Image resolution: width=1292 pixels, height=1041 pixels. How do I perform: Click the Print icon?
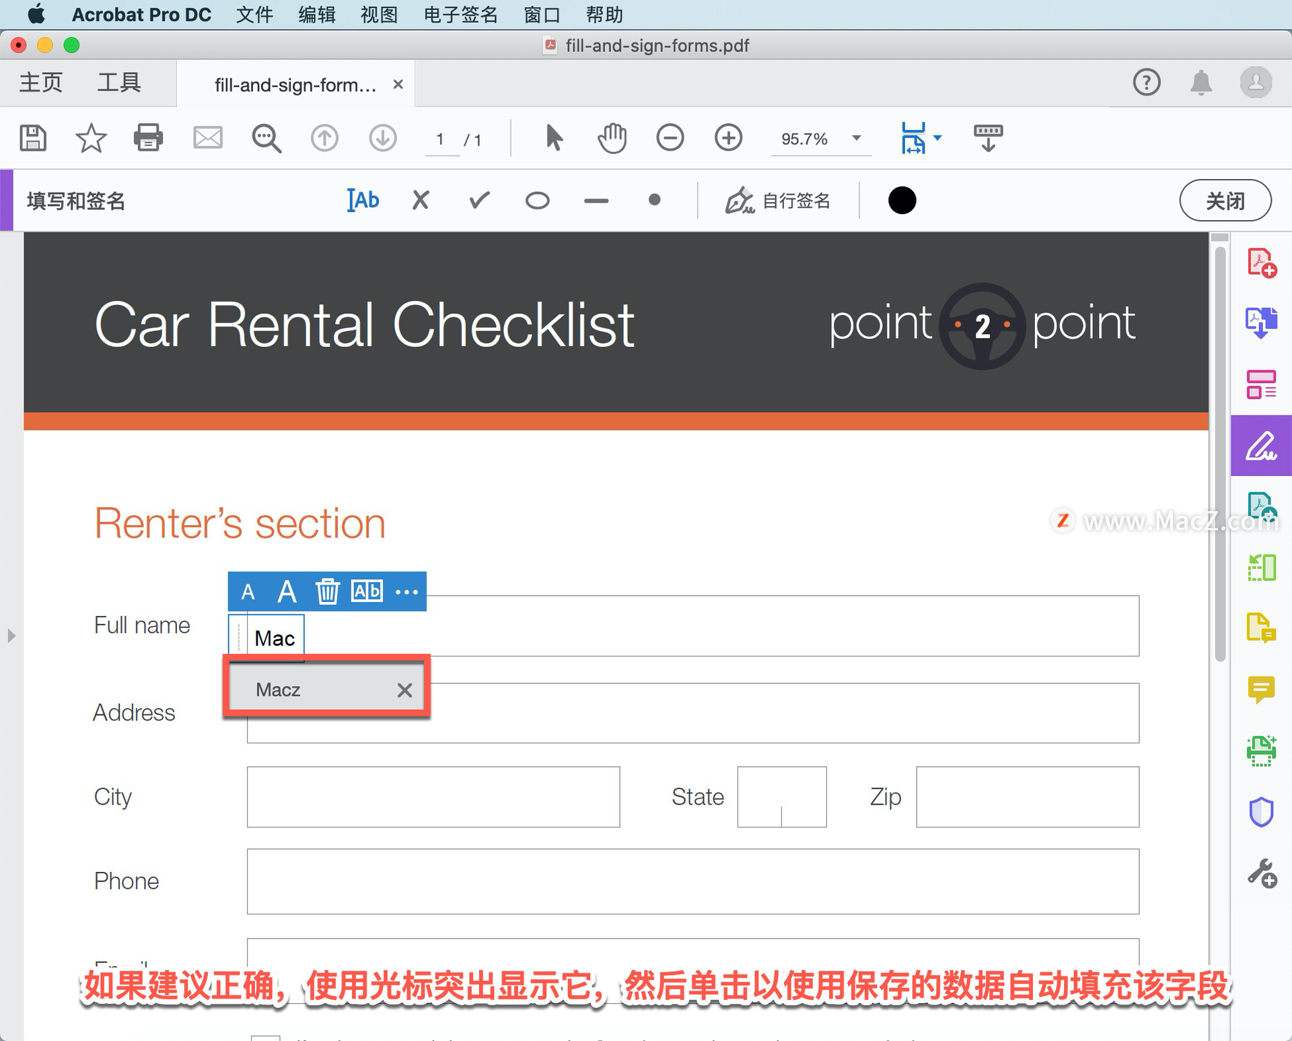click(148, 138)
